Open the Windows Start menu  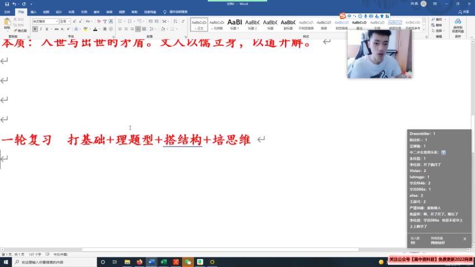[x=6, y=262]
